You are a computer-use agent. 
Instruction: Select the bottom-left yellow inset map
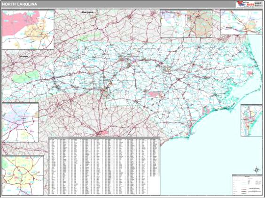(23, 175)
